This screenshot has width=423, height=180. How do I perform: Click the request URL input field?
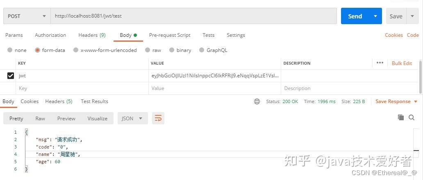tap(193, 16)
